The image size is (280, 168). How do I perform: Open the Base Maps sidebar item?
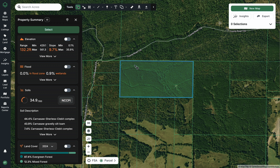point(5,18)
